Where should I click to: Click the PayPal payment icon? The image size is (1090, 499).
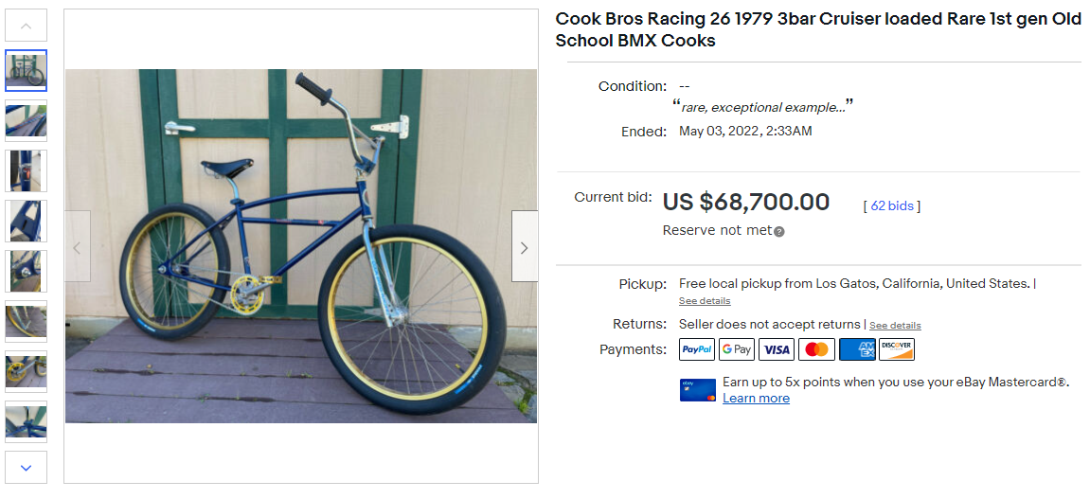[697, 349]
